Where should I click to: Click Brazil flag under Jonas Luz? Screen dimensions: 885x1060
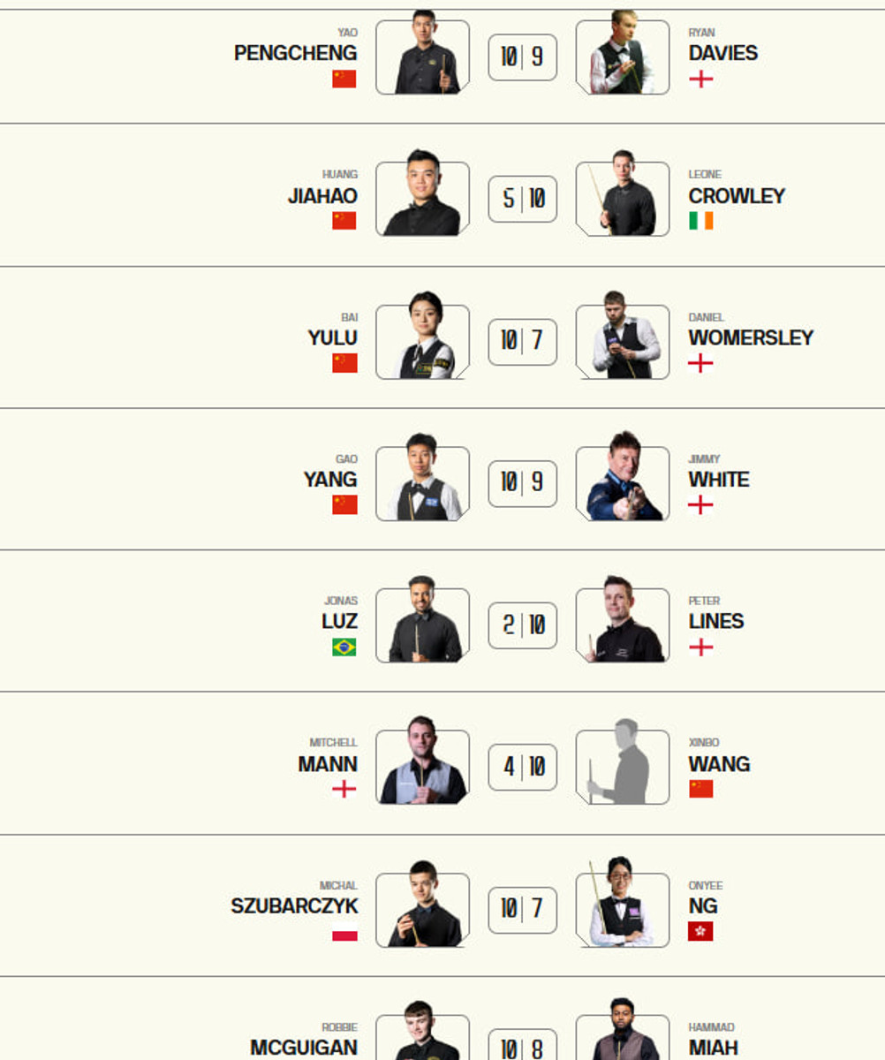coord(344,647)
